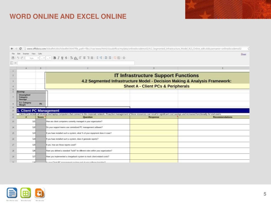Click the 'Question' column header cell
Screen dimensions: 271x203
[88, 117]
